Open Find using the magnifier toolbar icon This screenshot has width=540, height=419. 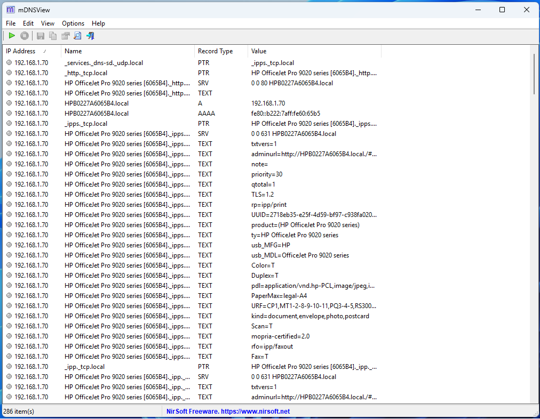click(x=78, y=36)
